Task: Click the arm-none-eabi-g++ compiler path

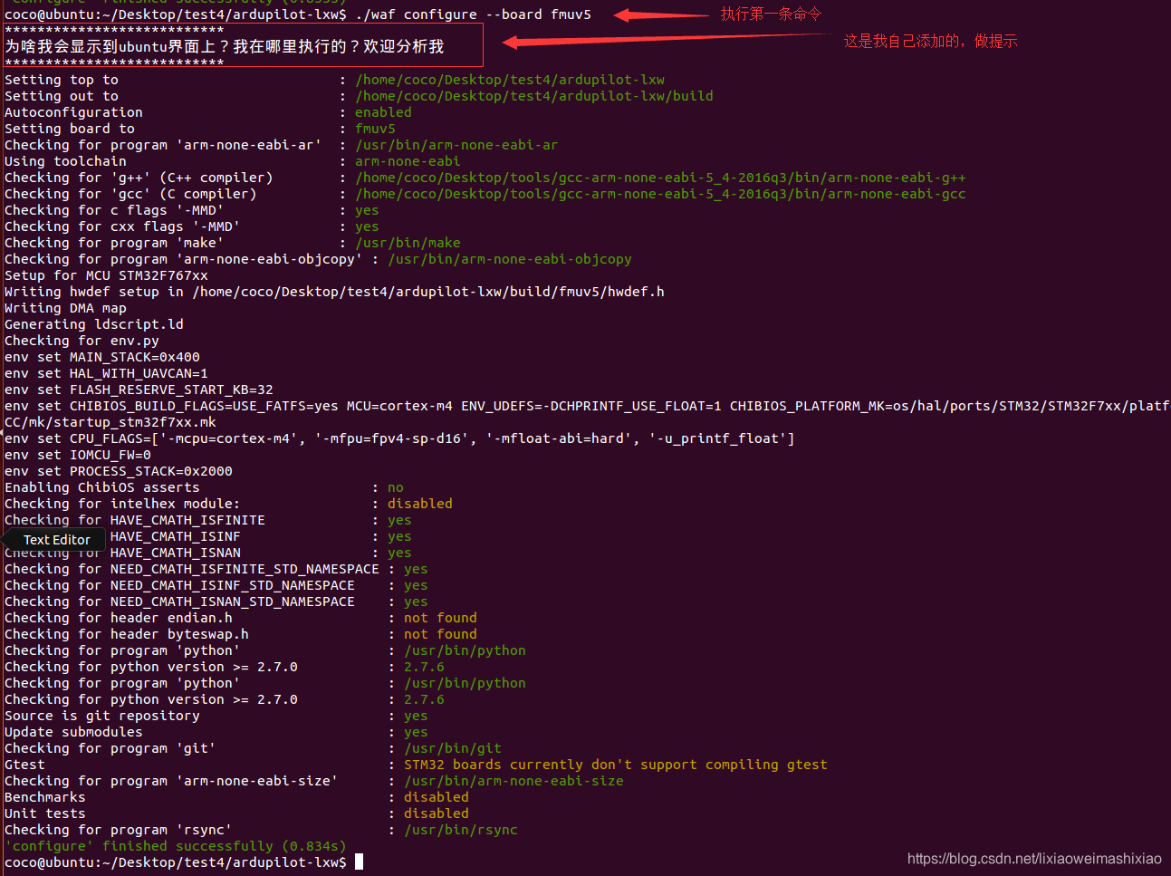Action: [660, 178]
